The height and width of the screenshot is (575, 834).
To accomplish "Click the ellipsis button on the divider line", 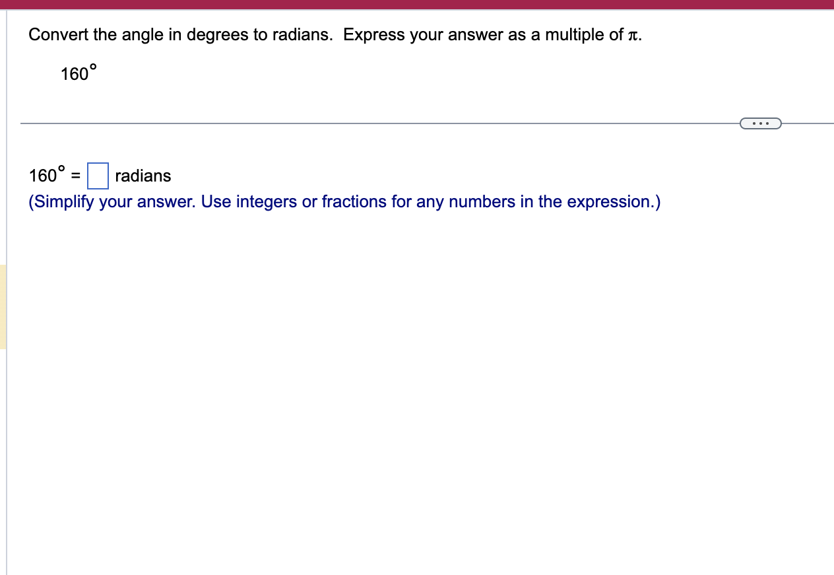I will (x=761, y=123).
